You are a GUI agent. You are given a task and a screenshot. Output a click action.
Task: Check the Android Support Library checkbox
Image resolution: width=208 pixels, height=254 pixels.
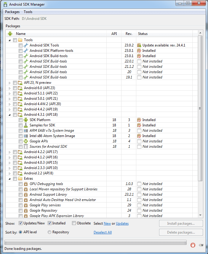[x=20, y=194]
